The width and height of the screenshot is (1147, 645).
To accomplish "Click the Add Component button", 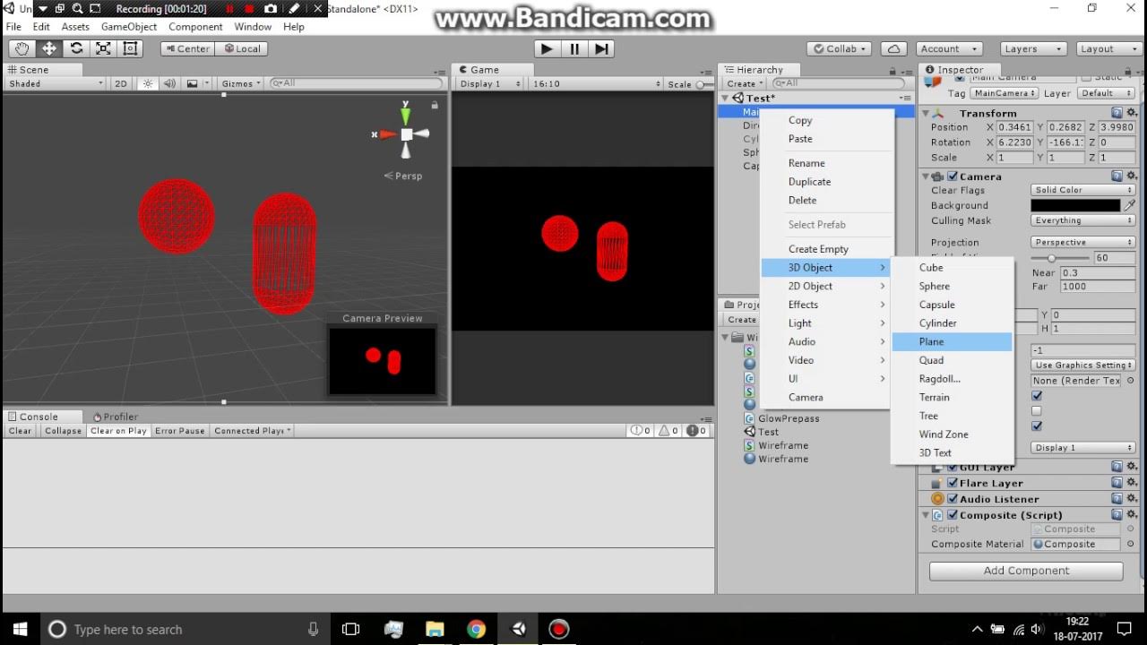I will [1026, 571].
